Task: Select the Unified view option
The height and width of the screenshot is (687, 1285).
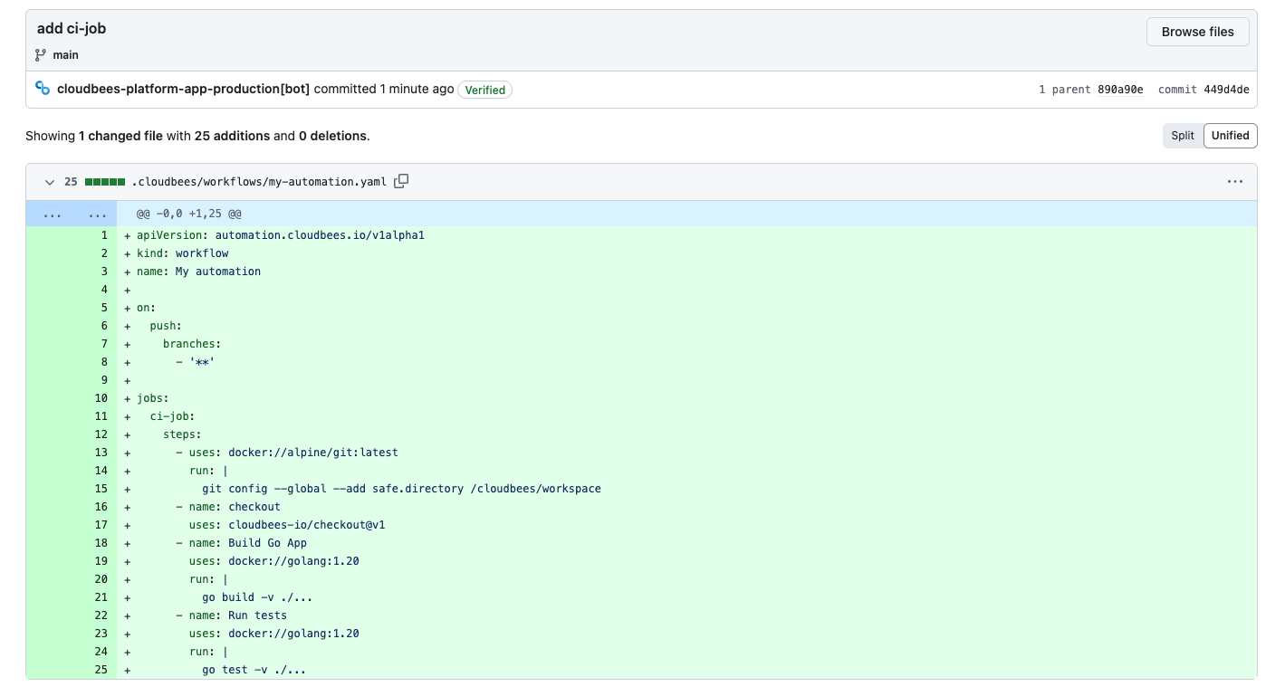Action: coord(1230,135)
